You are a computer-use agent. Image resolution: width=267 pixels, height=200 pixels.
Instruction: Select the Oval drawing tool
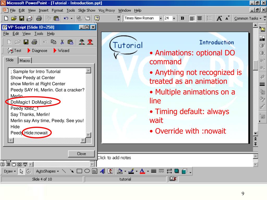[87, 171]
